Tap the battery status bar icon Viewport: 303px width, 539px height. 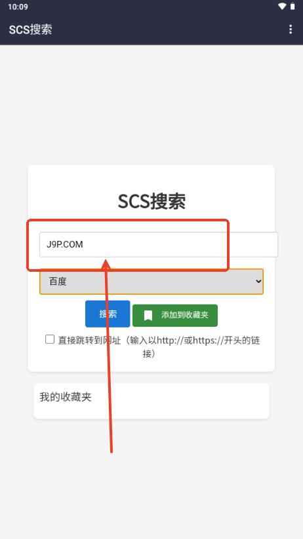(293, 7)
